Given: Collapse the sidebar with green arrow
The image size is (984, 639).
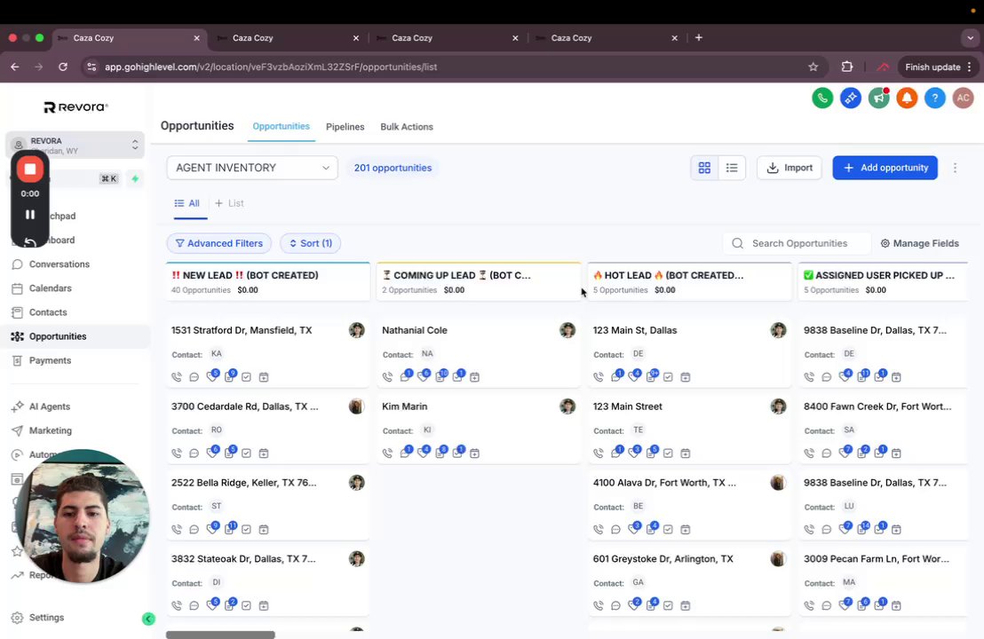Looking at the screenshot, I should pos(148,619).
